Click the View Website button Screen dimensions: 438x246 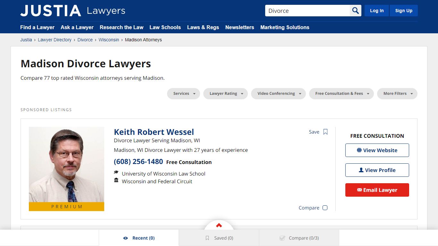377,150
